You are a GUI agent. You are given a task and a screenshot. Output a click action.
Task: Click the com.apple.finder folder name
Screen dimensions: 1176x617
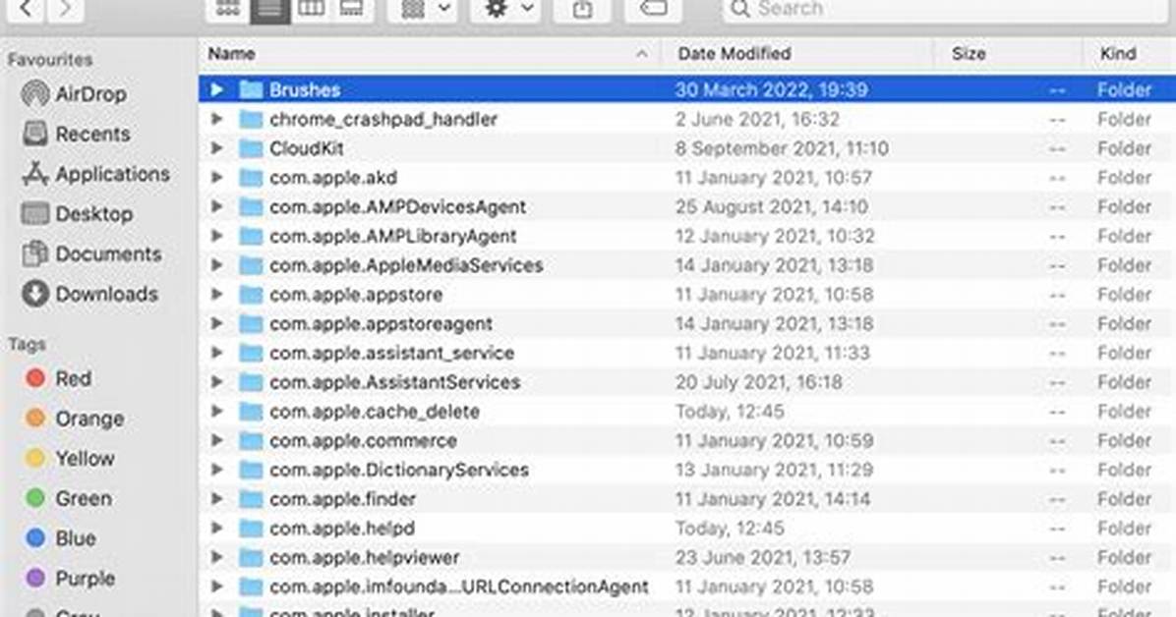point(342,499)
